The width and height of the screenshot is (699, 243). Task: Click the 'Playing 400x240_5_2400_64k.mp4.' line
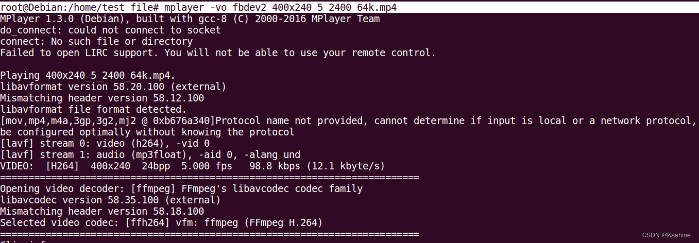click(88, 75)
